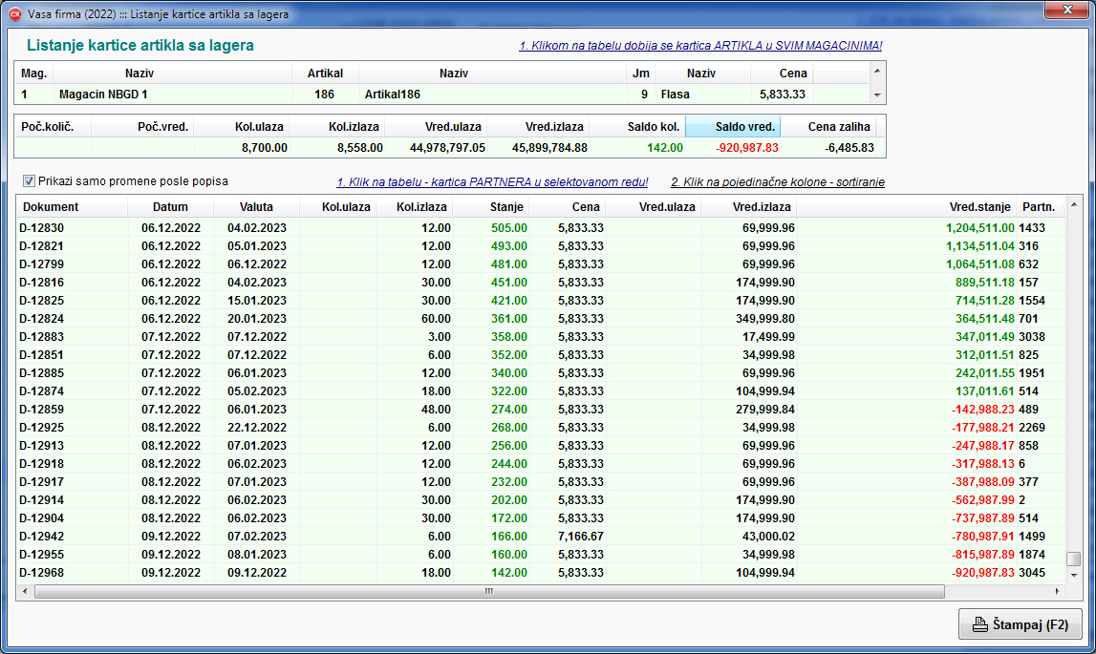Sort table by Datum column header
This screenshot has height=654, width=1096.
[170, 207]
